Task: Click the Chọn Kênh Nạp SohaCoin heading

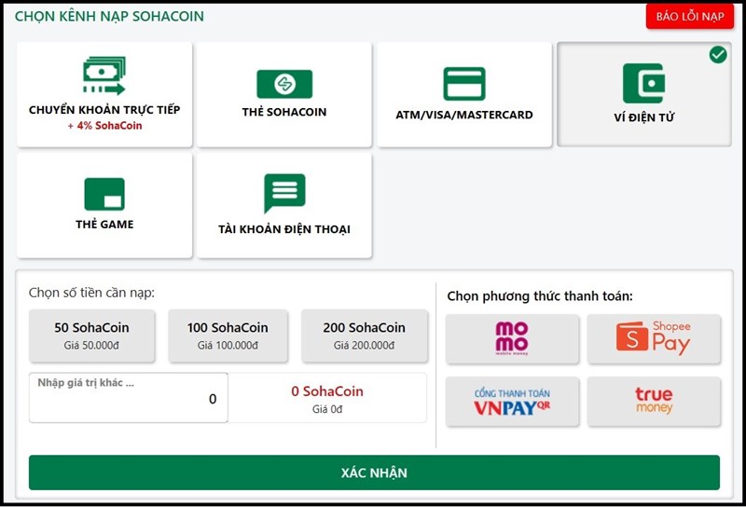Action: [109, 16]
